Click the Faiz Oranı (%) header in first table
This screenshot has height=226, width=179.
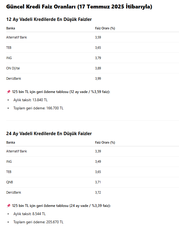(105, 28)
